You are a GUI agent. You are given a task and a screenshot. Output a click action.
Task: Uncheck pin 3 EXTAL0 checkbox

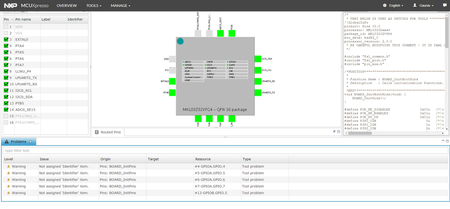tap(6, 40)
